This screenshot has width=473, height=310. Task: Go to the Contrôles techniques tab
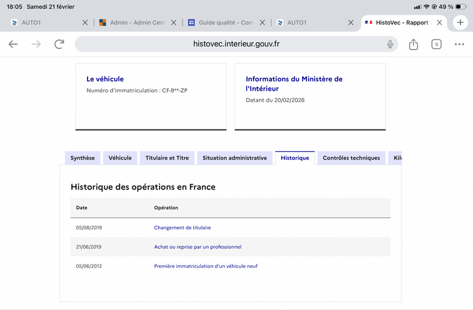pos(351,158)
